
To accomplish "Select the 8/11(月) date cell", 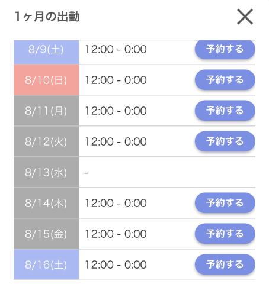I will click(46, 111).
